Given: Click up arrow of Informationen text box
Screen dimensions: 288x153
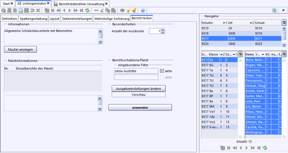Looking at the screenshot, I should (x=100, y=31).
